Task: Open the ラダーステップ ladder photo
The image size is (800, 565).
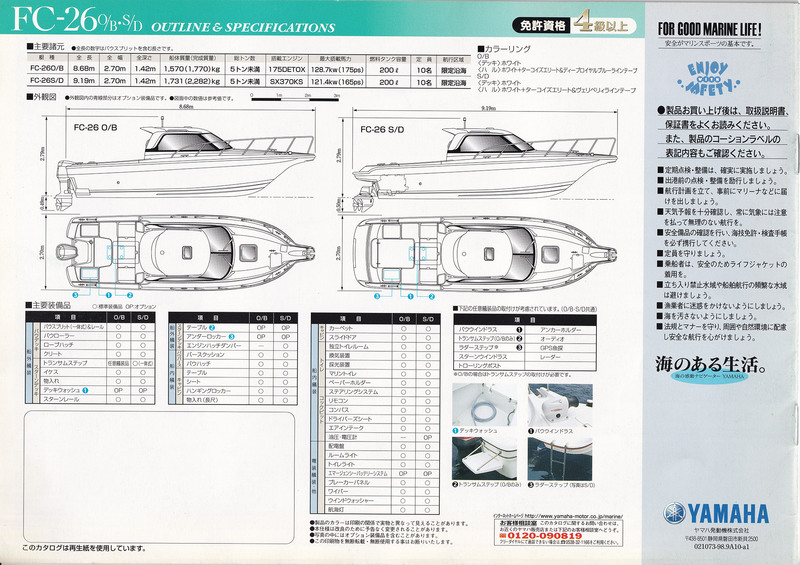Action: tap(560, 459)
